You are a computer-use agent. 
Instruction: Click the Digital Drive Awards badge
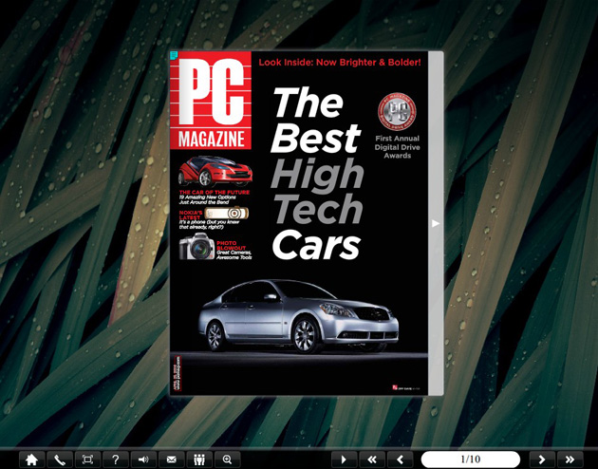click(397, 111)
